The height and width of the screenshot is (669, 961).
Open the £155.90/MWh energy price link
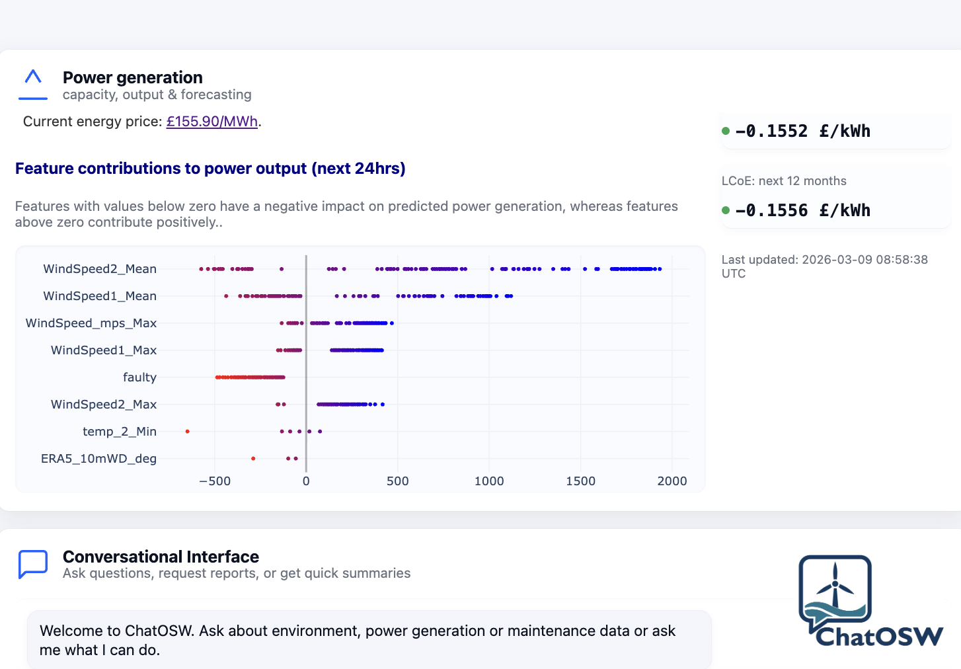coord(211,122)
